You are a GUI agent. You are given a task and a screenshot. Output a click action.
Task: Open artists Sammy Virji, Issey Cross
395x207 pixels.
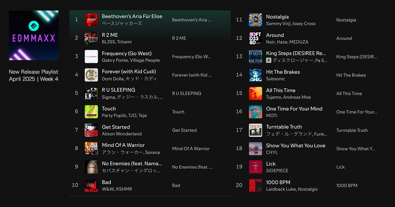click(x=291, y=24)
